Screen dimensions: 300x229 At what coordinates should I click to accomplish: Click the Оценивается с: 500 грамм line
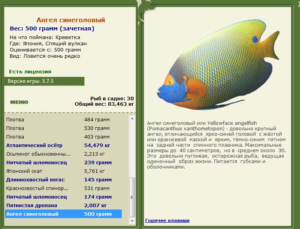46,50
